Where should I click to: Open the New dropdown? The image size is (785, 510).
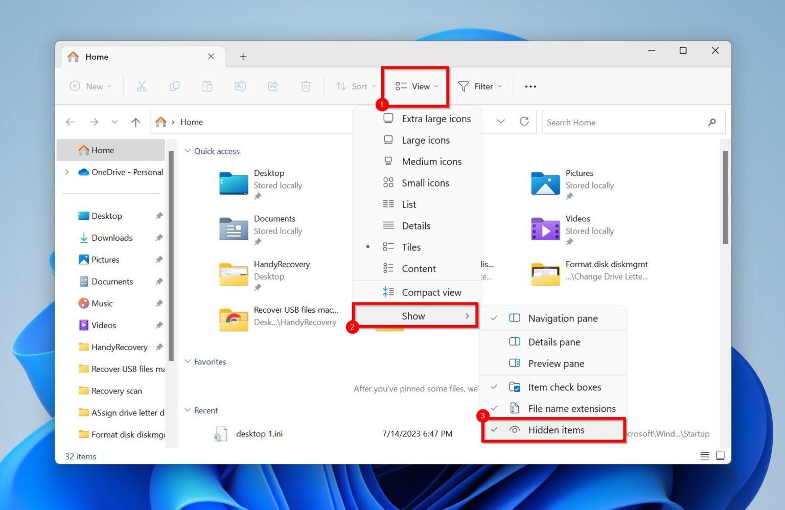pos(90,86)
